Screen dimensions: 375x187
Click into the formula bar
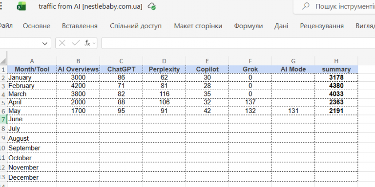238,43
